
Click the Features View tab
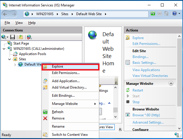(x=107, y=127)
